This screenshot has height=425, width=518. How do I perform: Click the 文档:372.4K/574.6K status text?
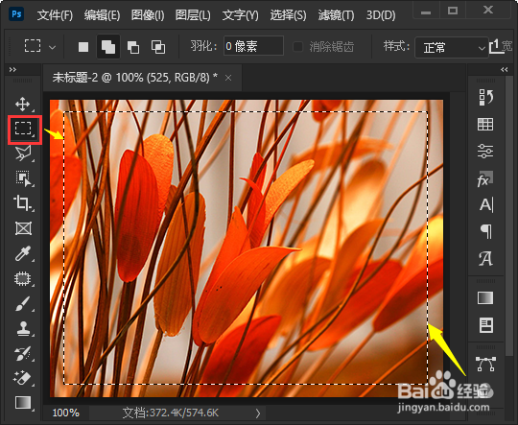point(171,413)
